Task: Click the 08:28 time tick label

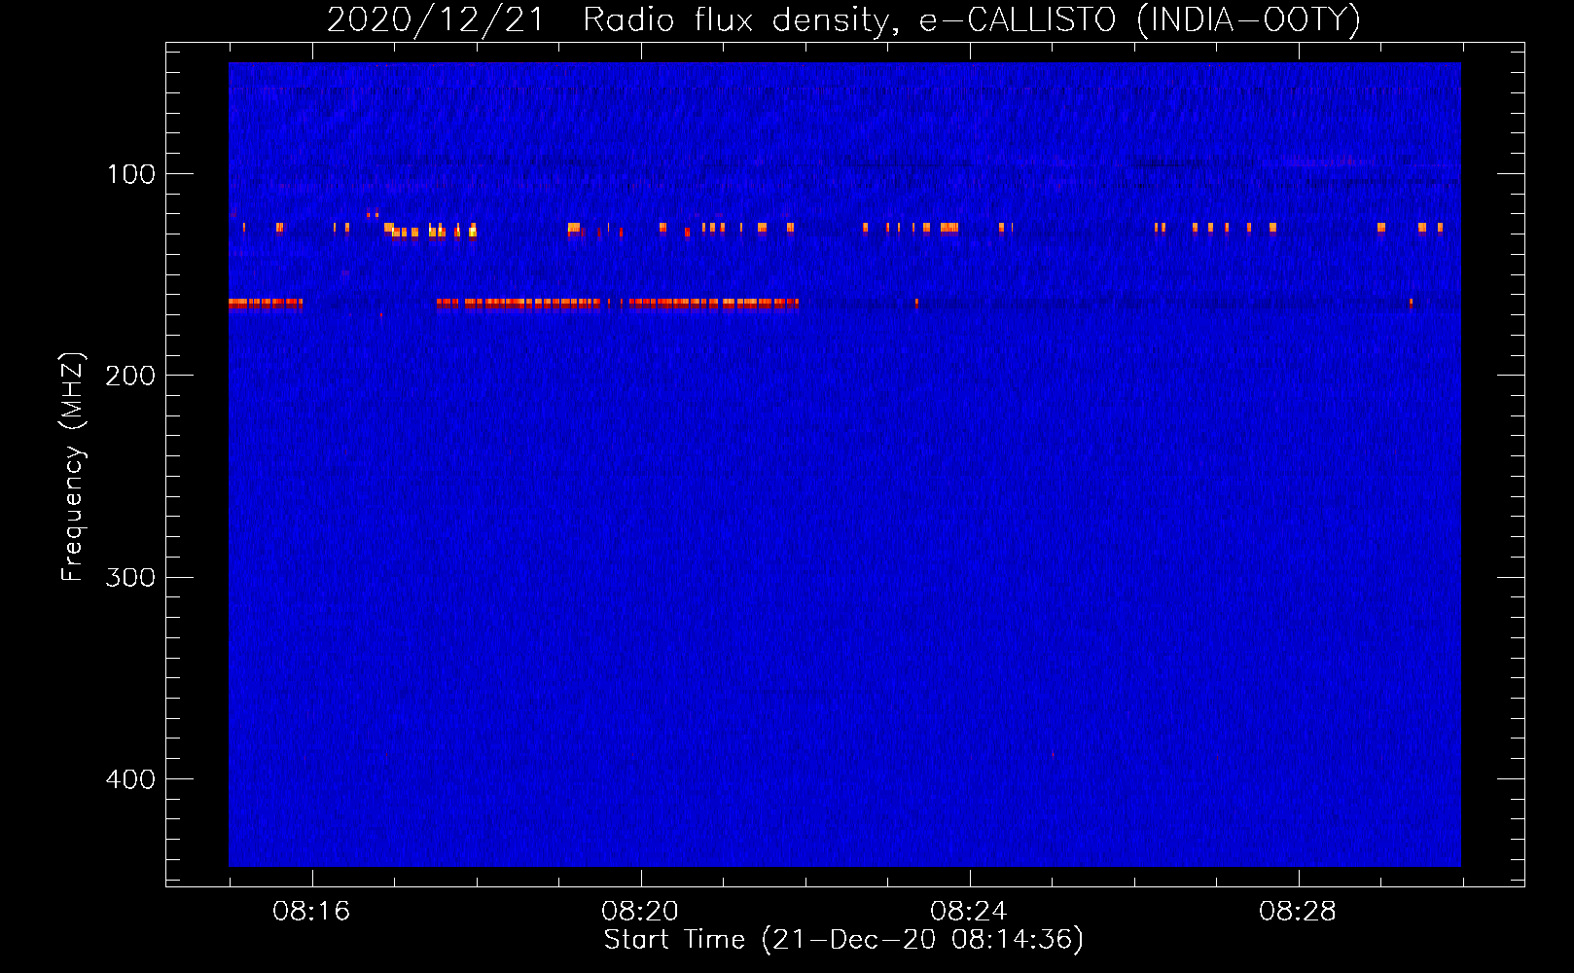Action: tap(1298, 912)
